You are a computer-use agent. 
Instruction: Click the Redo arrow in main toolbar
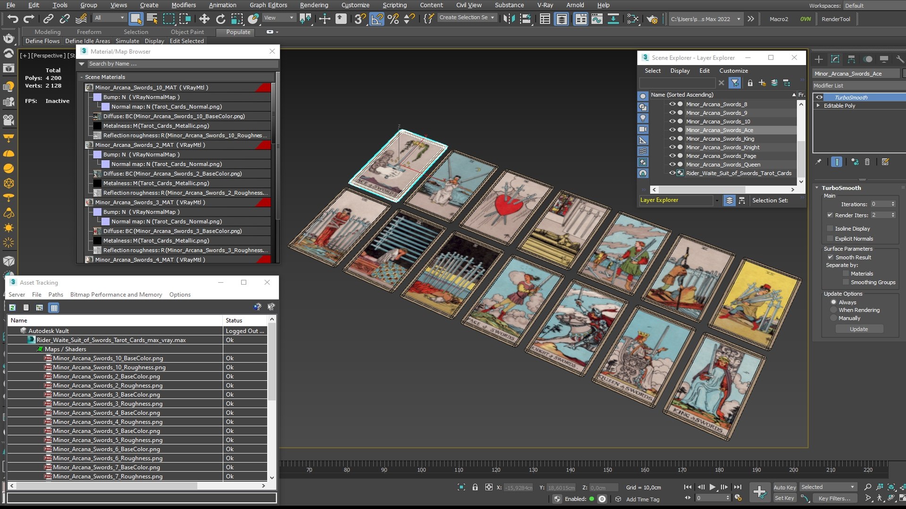pos(29,19)
